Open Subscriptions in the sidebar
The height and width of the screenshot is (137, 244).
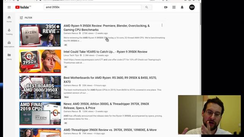(x=9, y=44)
